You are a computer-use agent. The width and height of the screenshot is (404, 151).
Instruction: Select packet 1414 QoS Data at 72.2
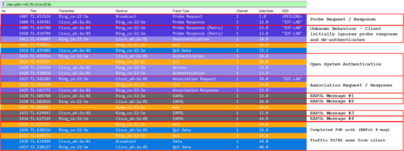click(x=153, y=51)
